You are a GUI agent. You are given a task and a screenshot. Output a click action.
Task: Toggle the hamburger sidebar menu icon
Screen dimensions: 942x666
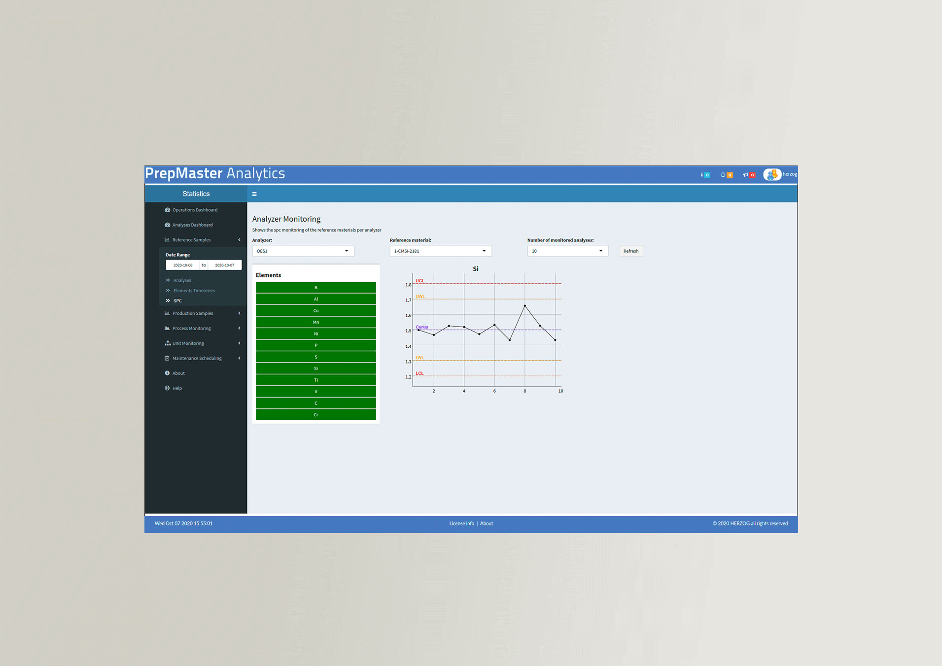(254, 194)
